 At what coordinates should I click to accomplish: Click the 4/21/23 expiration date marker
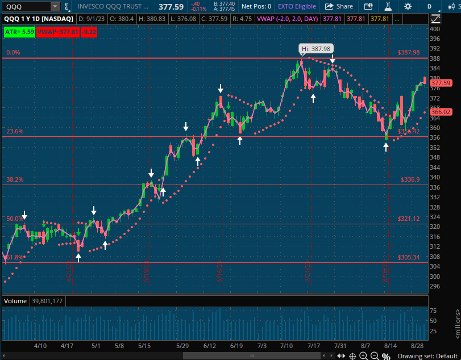point(69,271)
